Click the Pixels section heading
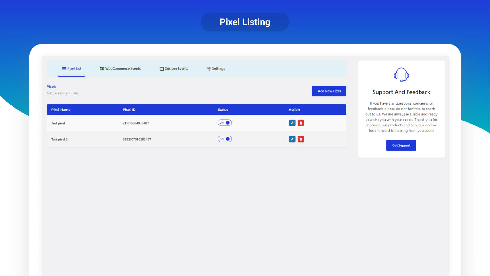Viewport: 490px width, 276px height. (x=51, y=87)
